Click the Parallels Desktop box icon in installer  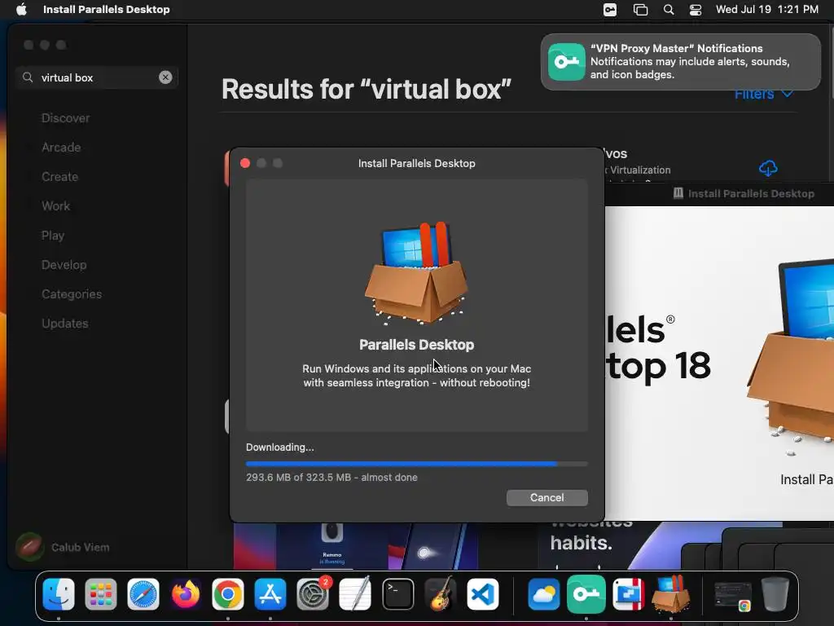click(416, 273)
